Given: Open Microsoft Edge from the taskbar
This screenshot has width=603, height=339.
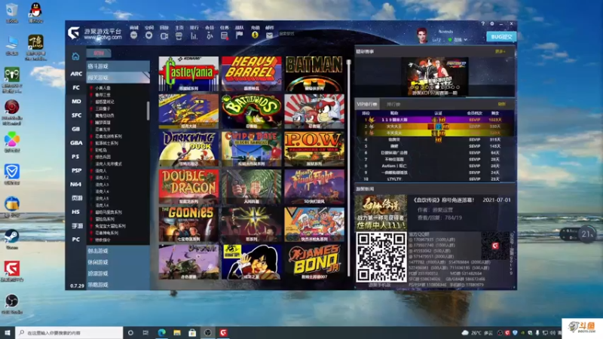Looking at the screenshot, I should [x=161, y=333].
